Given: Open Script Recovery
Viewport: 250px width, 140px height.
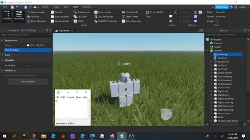Looking at the screenshot, I should [x=132, y=21].
